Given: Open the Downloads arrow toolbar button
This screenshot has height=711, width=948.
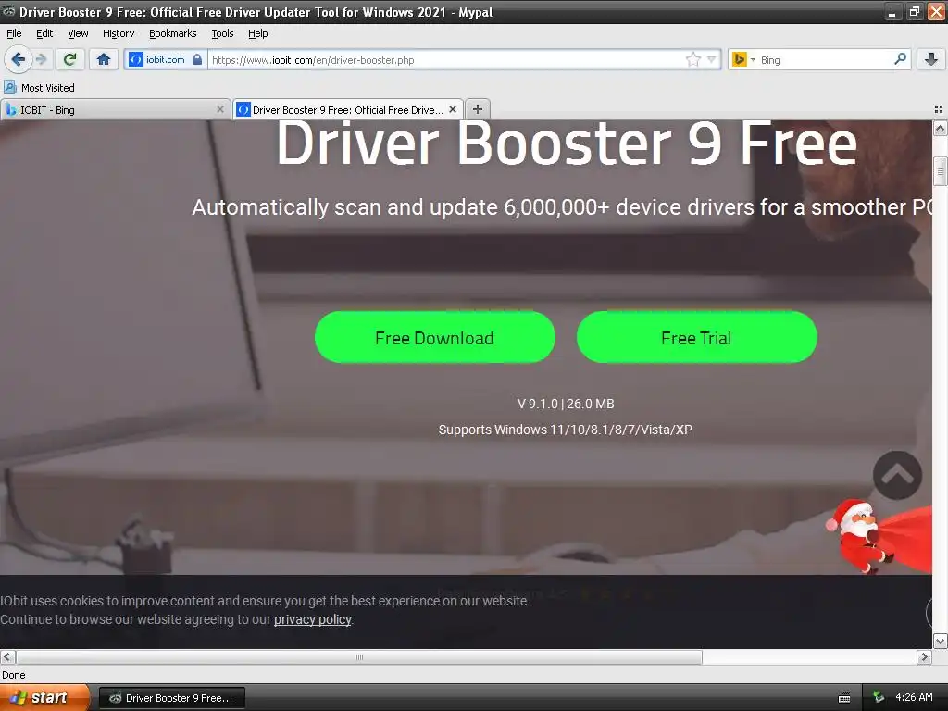Looking at the screenshot, I should (x=931, y=59).
